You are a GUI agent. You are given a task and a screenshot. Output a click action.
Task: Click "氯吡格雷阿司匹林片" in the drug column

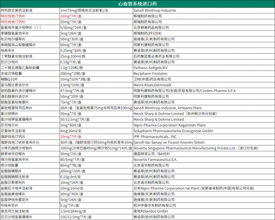[x=16, y=108]
